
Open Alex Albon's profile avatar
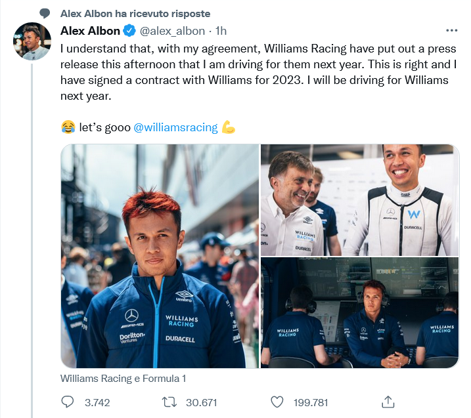coord(32,41)
